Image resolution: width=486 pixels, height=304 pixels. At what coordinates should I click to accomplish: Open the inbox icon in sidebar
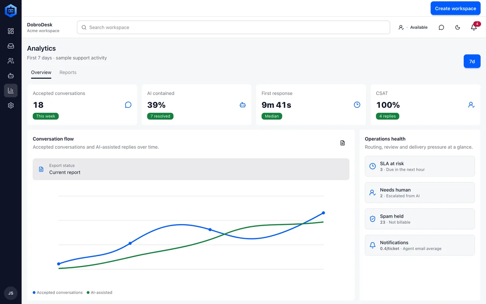coord(11,46)
